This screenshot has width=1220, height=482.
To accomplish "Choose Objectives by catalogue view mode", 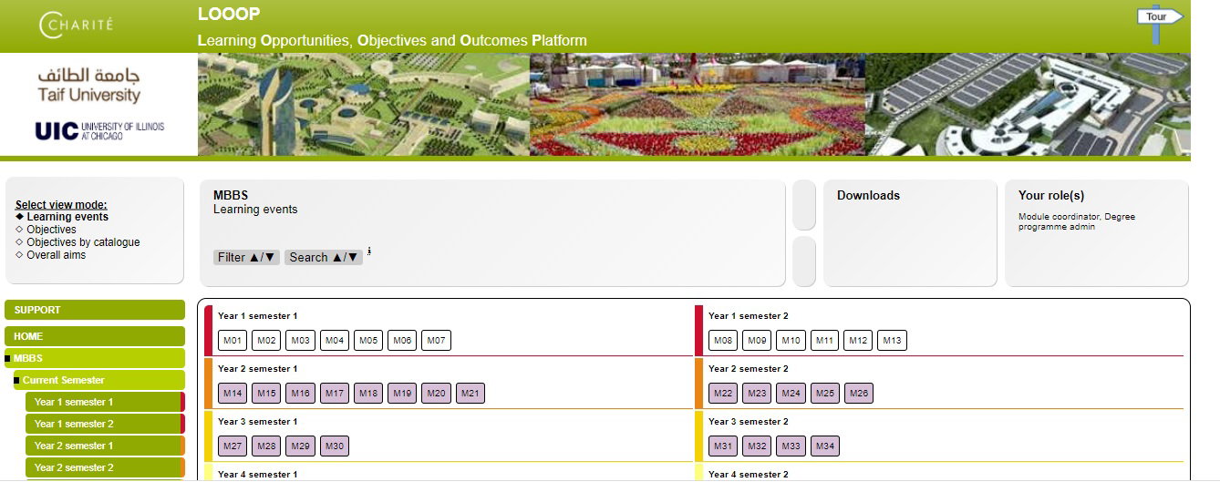I will (83, 242).
